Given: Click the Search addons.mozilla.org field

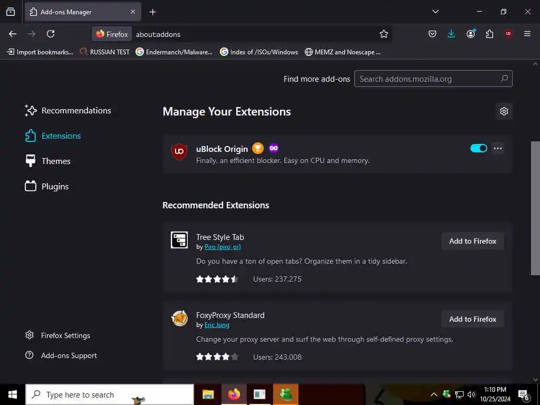Looking at the screenshot, I should click(x=433, y=79).
